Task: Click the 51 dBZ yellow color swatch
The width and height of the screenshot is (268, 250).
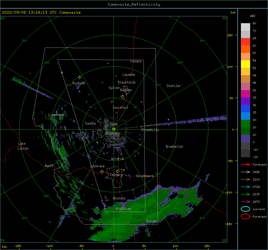Action: 245,64
